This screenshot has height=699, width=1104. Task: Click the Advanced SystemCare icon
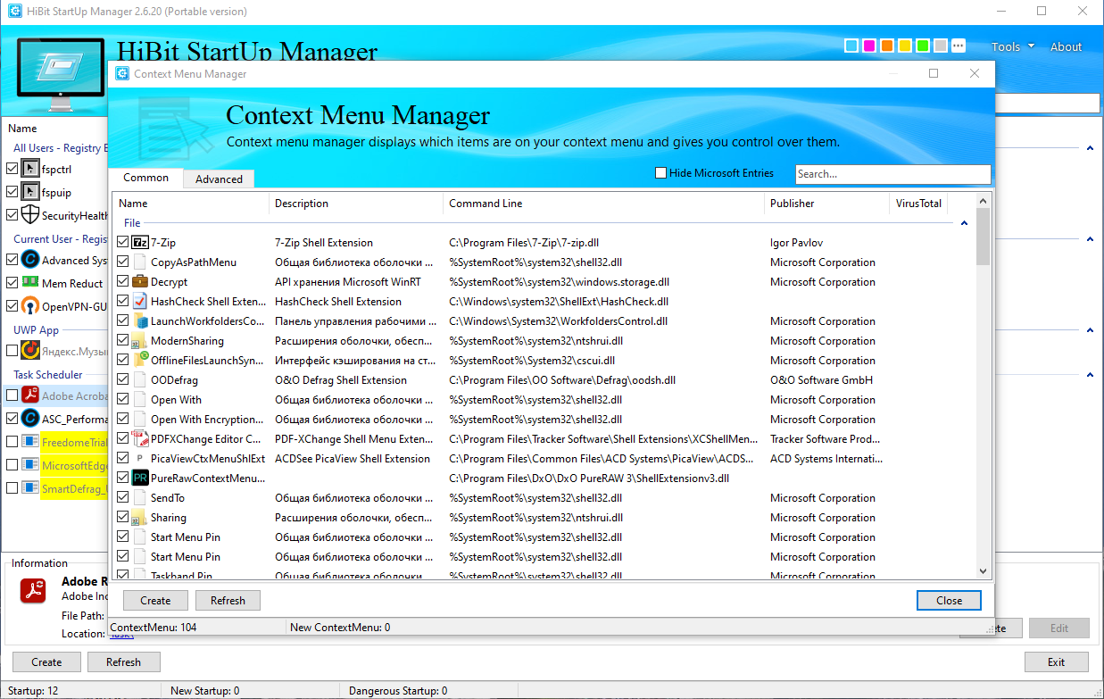[x=30, y=260]
